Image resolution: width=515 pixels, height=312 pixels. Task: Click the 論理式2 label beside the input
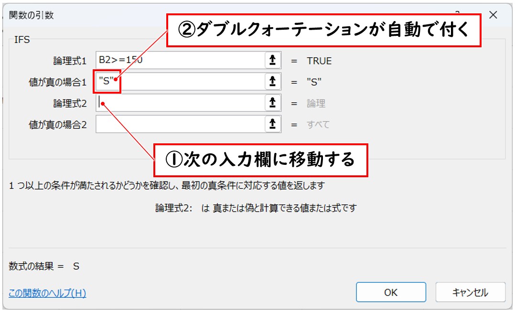click(x=70, y=104)
